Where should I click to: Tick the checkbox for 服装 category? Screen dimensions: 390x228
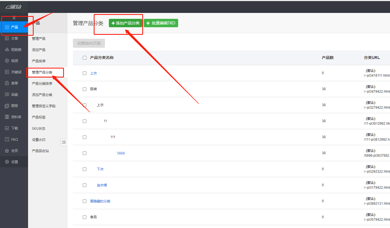pyautogui.click(x=84, y=89)
